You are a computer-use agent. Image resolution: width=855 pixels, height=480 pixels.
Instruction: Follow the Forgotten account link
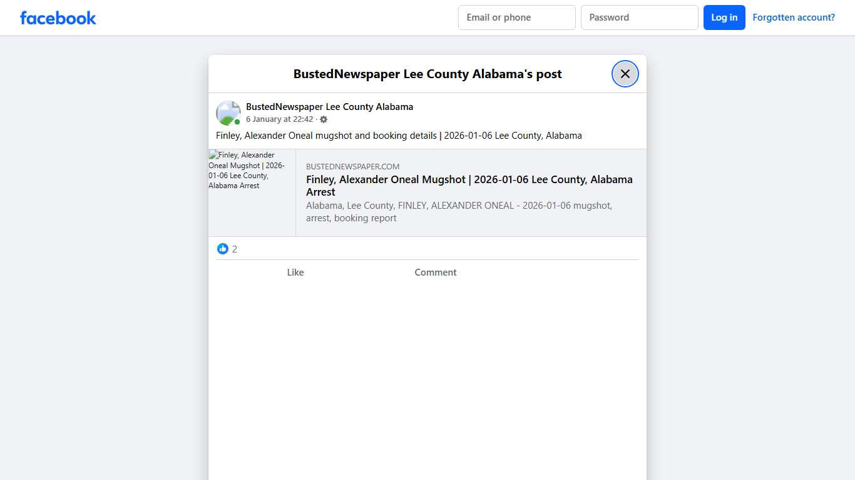click(x=793, y=17)
